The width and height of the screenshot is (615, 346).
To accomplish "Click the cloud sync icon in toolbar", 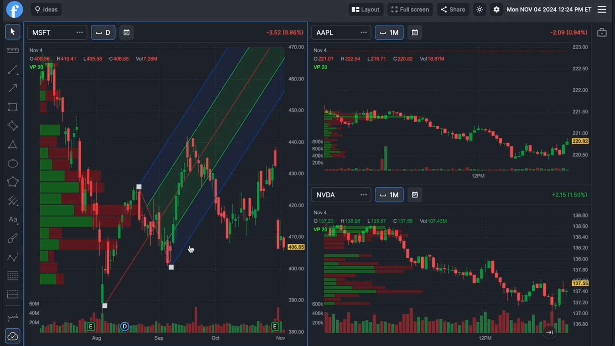I will tap(12, 336).
